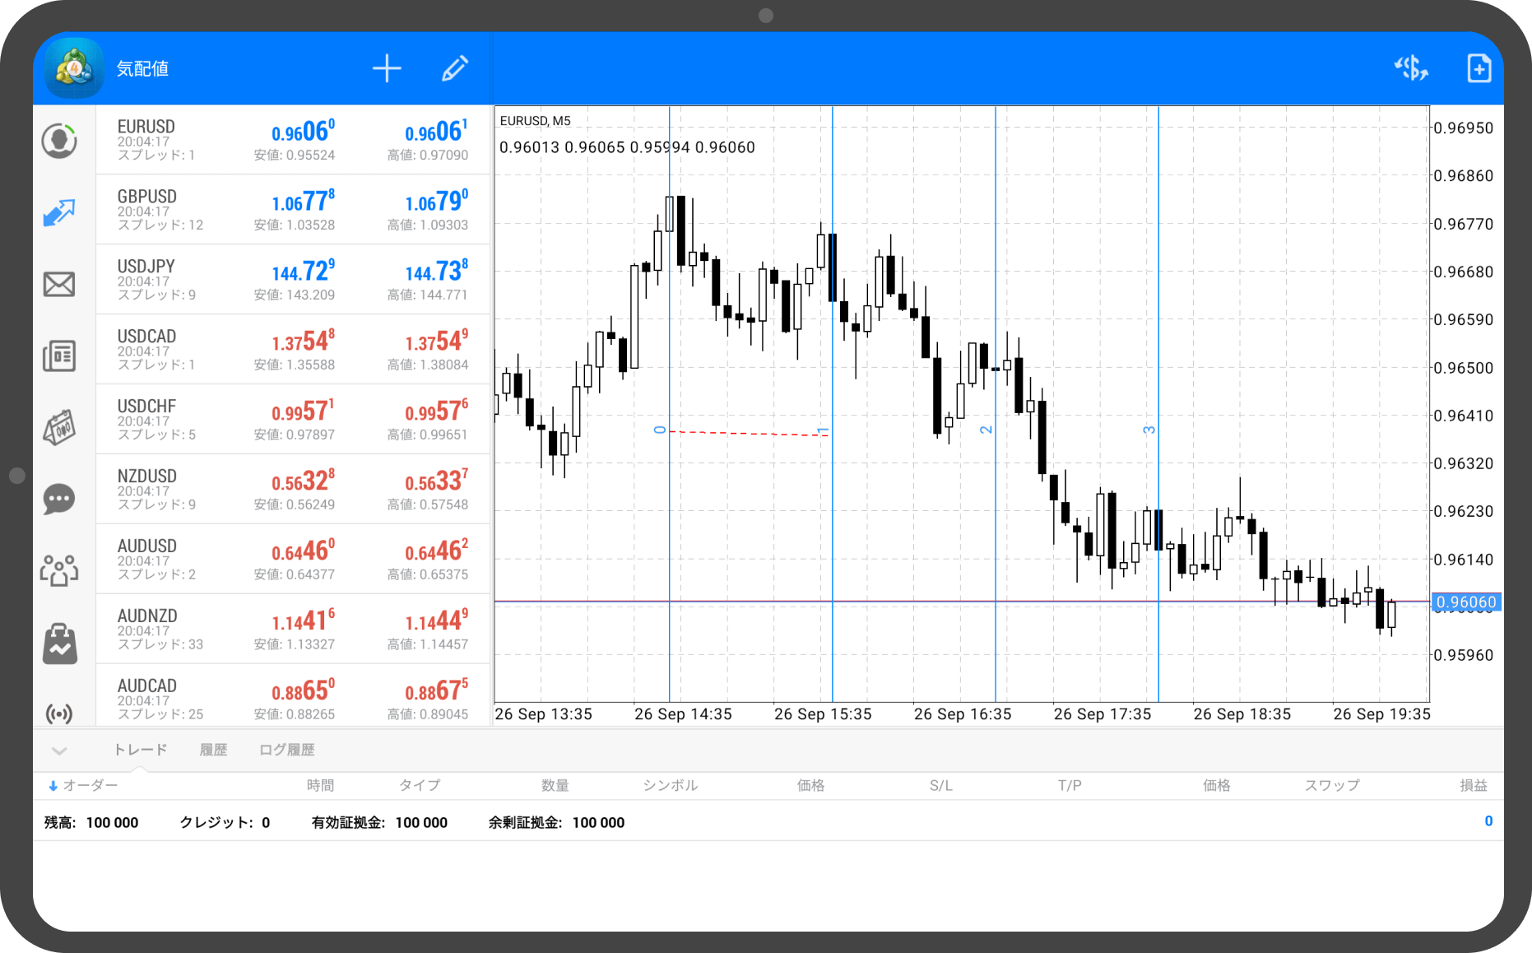Viewport: 1532px width, 953px height.
Task: Tap the plus icon to add a symbol
Action: pos(387,68)
